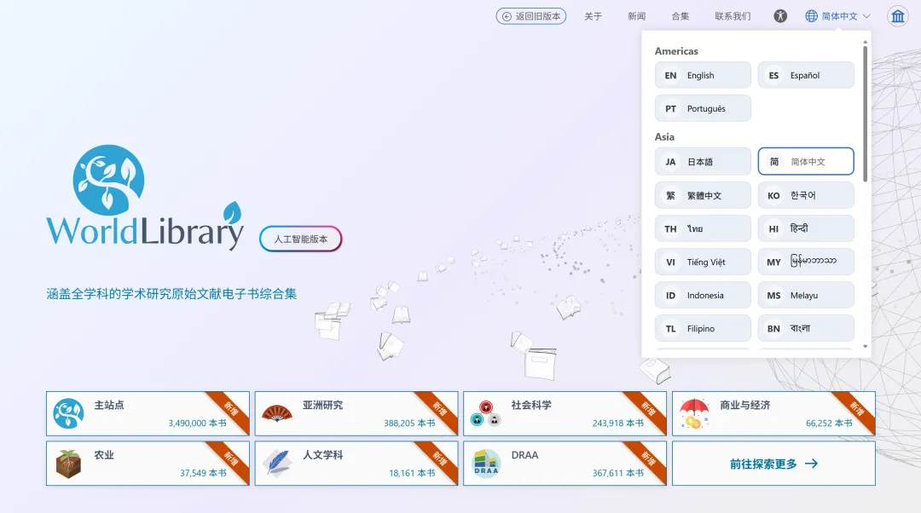
Task: Click the DRAA collection logo icon
Action: 486,463
